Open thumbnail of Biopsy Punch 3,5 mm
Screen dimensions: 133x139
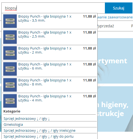10,21
